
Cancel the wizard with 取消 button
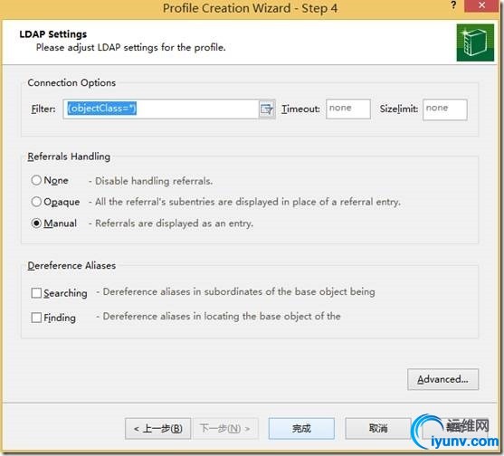pyautogui.click(x=378, y=428)
